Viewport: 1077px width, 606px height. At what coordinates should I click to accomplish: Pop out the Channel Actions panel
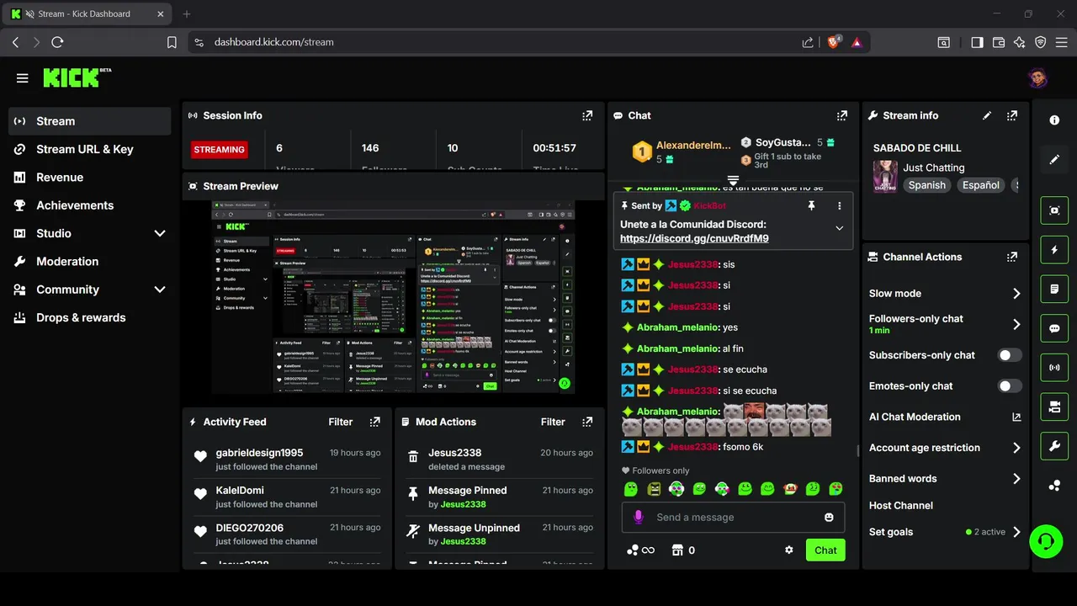[1012, 257]
